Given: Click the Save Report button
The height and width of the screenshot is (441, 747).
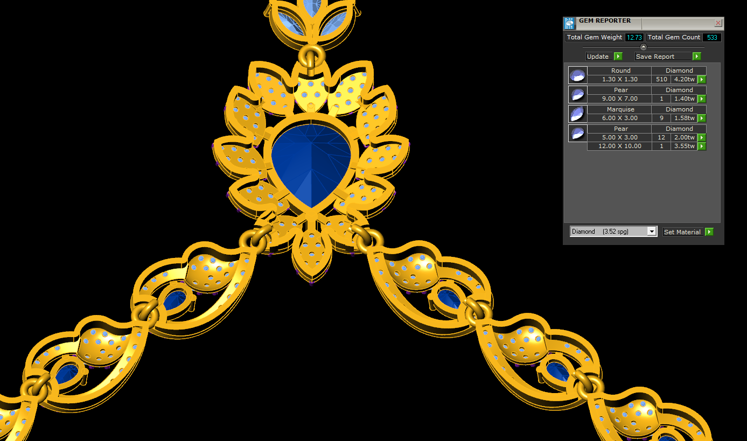Looking at the screenshot, I should [664, 57].
